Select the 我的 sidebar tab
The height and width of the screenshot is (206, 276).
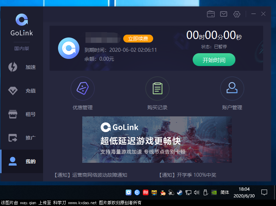pyautogui.click(x=22, y=161)
